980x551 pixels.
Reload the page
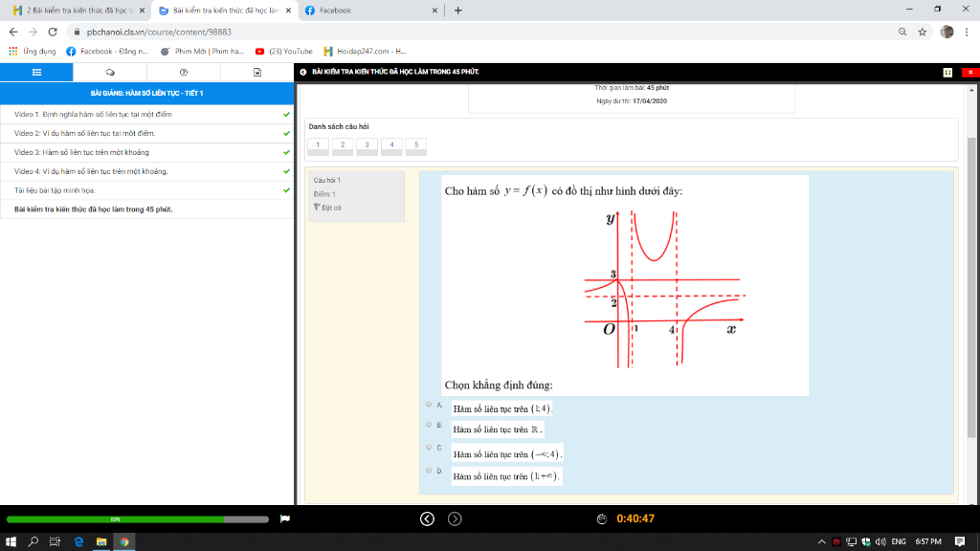click(x=53, y=32)
